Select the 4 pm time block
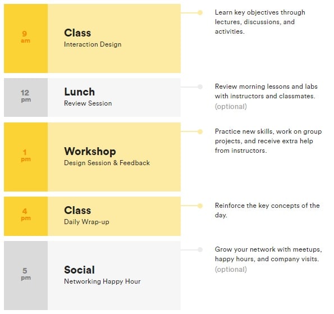This screenshot has width=334, height=314. [26, 216]
